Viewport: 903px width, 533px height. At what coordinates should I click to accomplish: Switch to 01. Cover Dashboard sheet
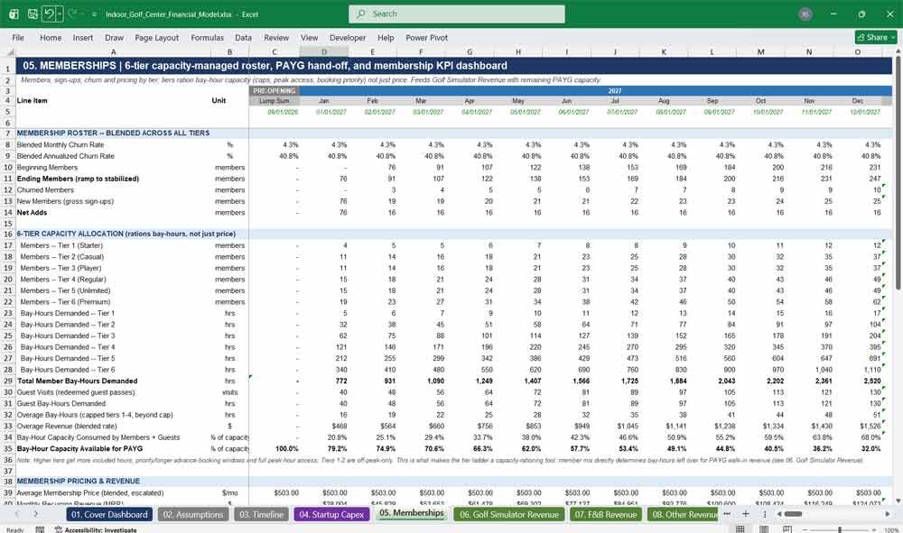coord(109,514)
